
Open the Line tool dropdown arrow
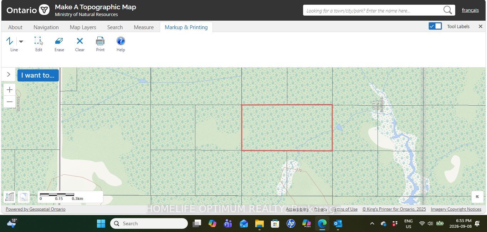(21, 41)
